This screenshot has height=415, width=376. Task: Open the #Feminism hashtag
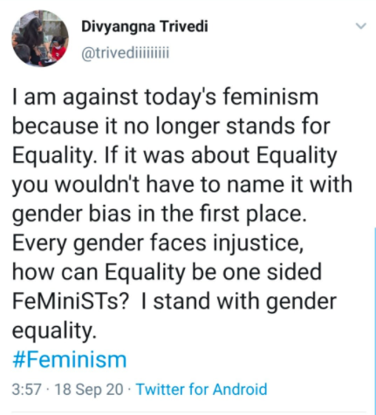click(x=69, y=359)
